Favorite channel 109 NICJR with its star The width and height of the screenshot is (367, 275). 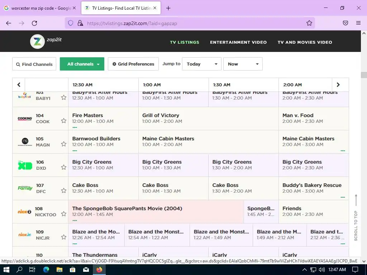(64, 237)
